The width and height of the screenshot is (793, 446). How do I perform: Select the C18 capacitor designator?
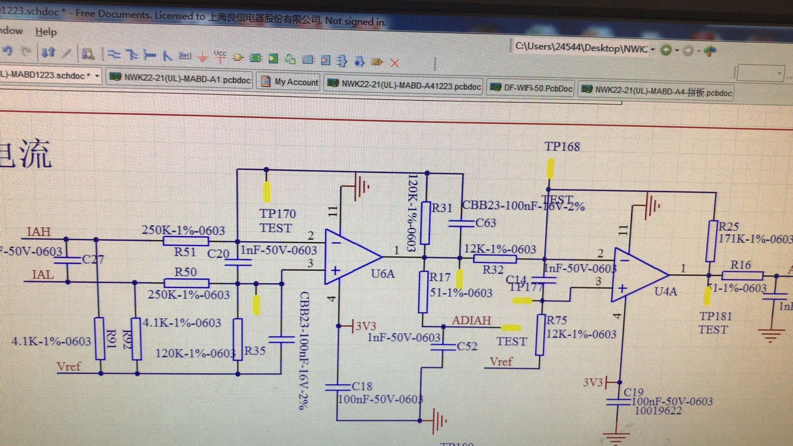[x=362, y=386]
